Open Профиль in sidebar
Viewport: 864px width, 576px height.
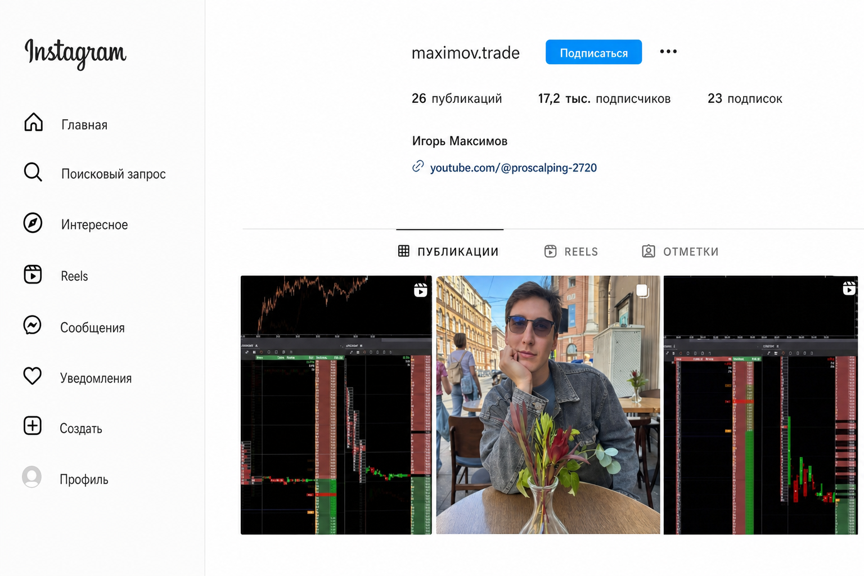tap(84, 480)
